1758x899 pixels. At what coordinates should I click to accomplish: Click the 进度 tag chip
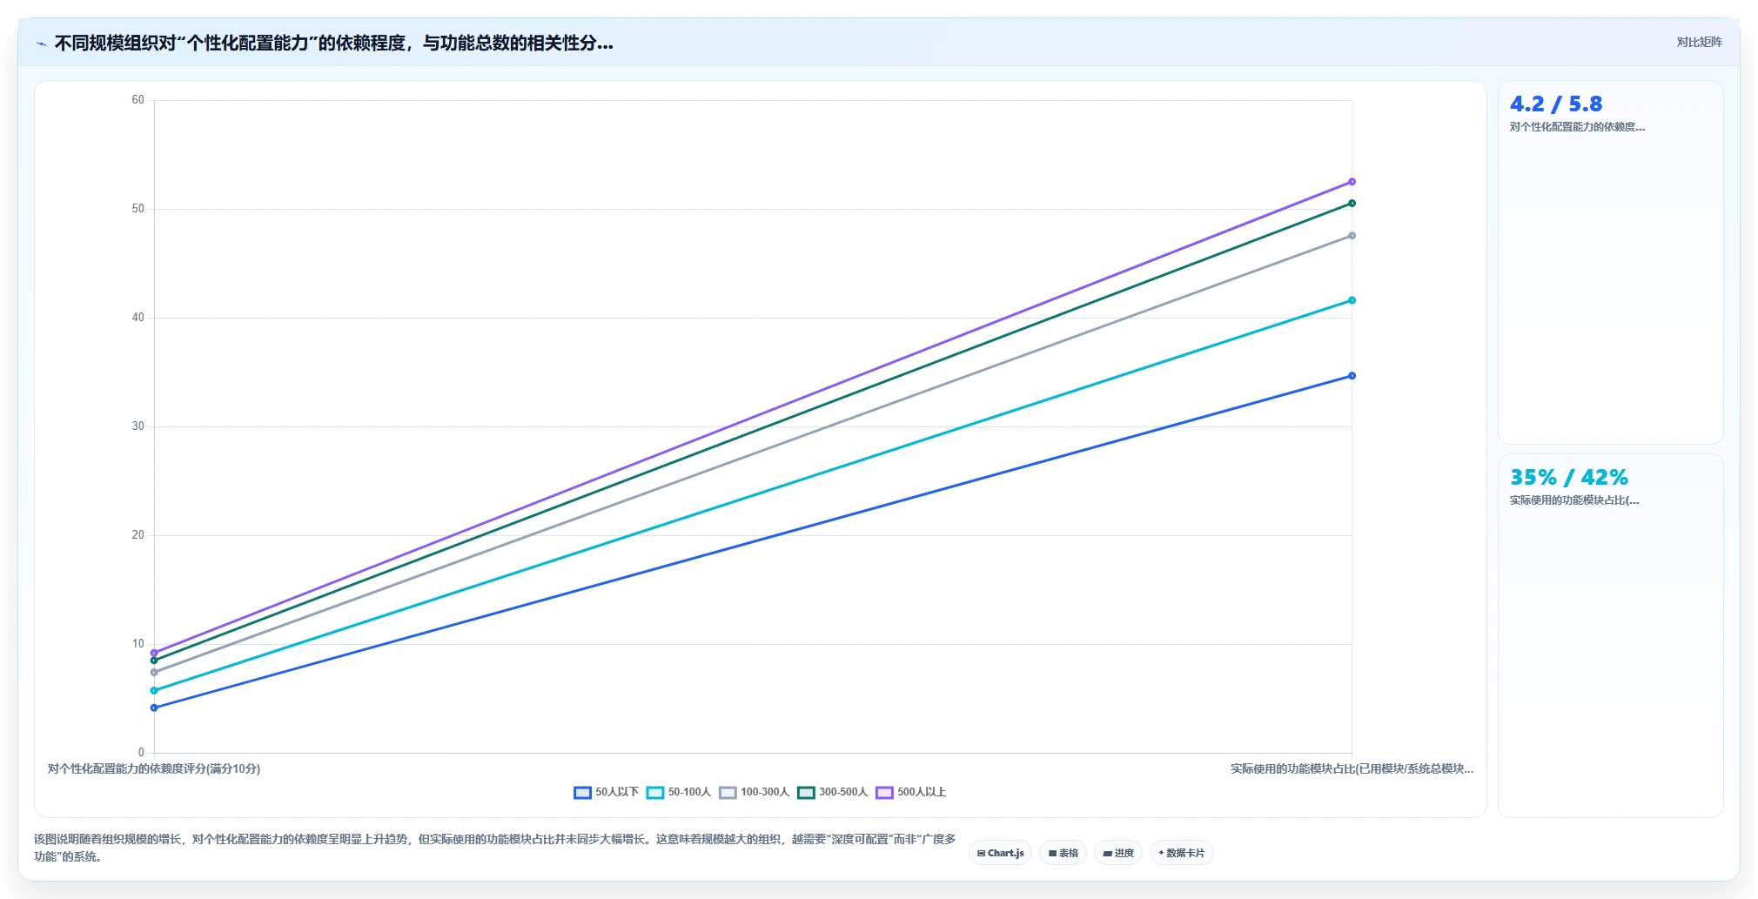click(1118, 853)
